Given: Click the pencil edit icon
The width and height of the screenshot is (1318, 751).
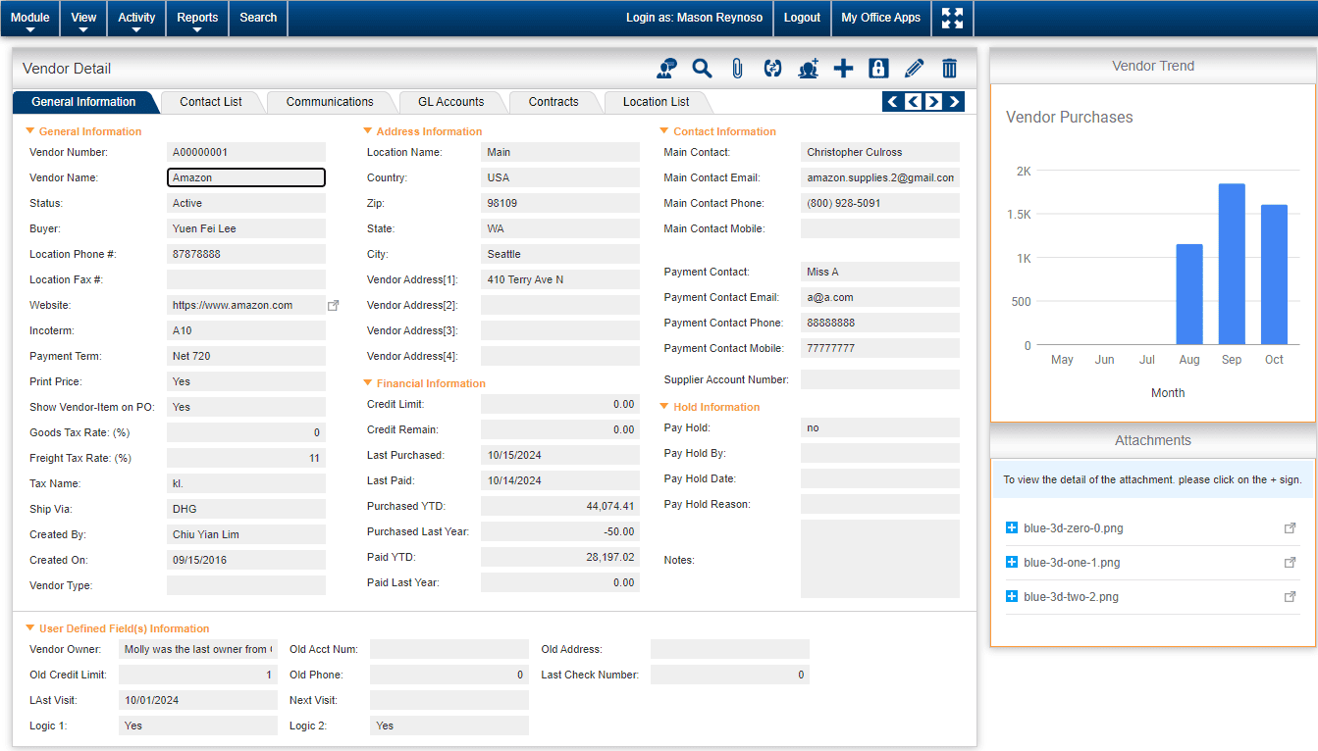Looking at the screenshot, I should pos(914,68).
